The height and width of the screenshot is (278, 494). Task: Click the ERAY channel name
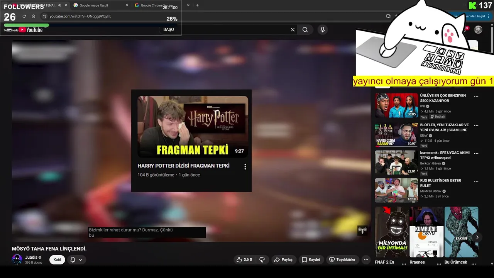(x=424, y=136)
